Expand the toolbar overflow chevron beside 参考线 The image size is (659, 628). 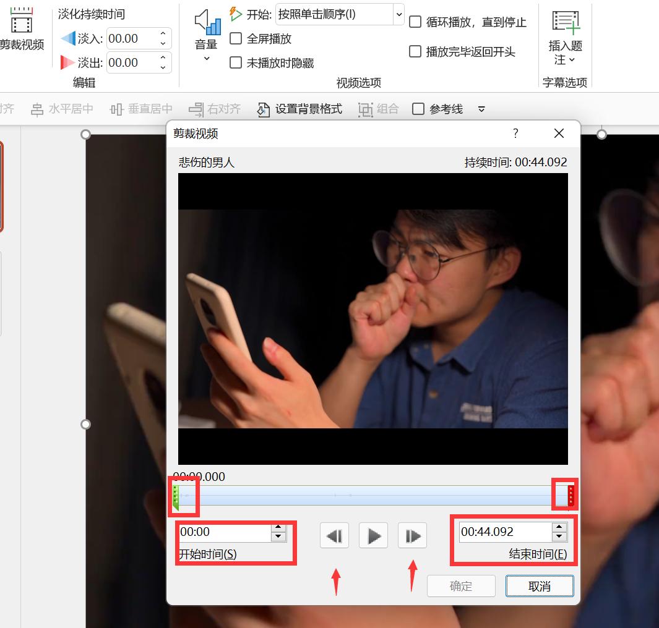481,109
